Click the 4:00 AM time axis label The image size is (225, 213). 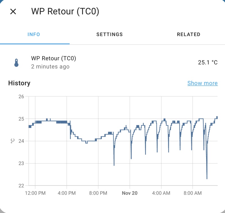(161, 193)
